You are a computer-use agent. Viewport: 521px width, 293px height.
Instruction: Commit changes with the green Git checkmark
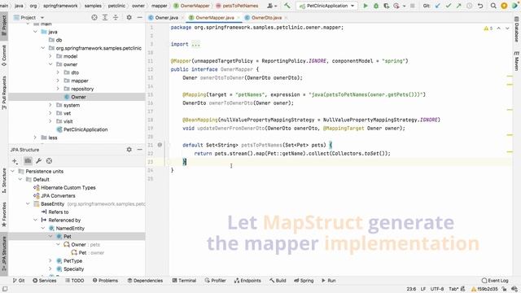click(449, 6)
